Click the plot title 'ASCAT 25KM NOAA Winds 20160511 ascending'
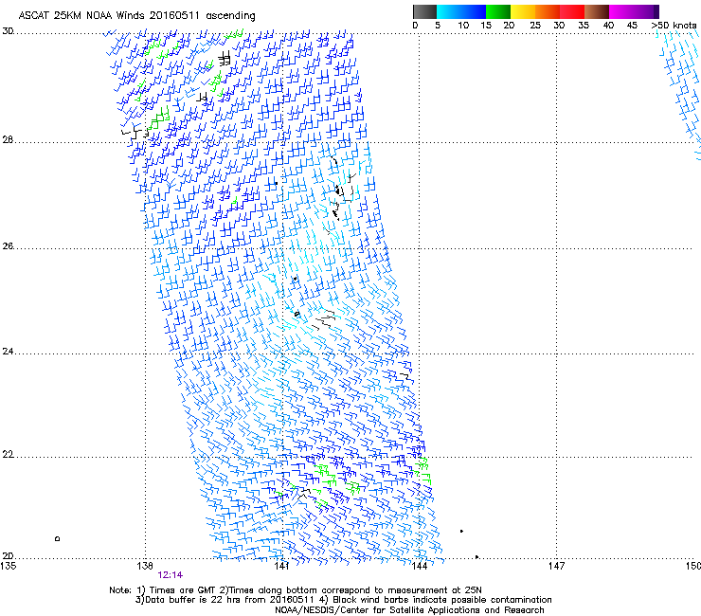701x616 pixels. 136,16
